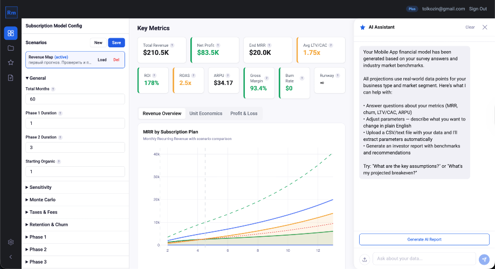The image size is (495, 269).
Task: Click the Total Months input field
Action: click(x=75, y=99)
